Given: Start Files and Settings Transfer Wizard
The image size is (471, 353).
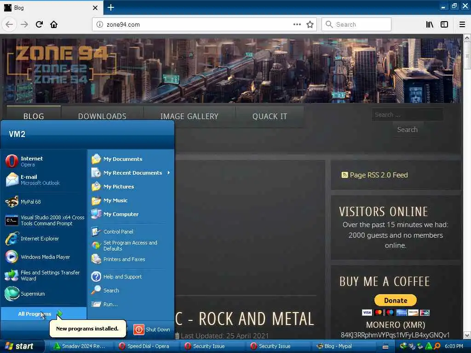Looking at the screenshot, I should (x=44, y=275).
